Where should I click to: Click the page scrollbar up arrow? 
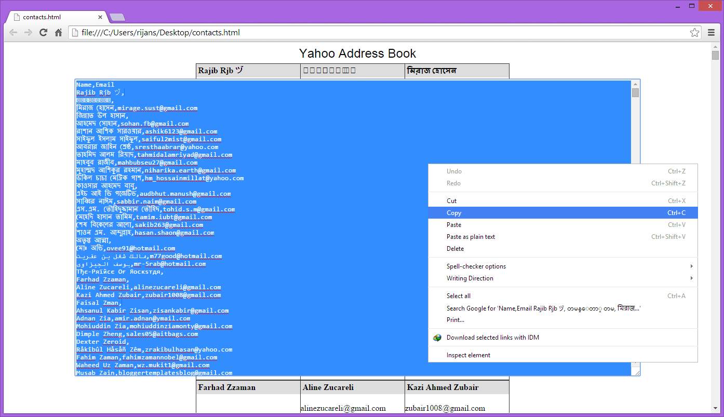[x=715, y=46]
